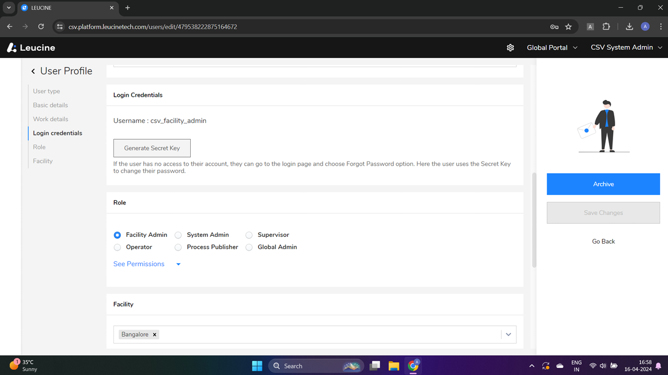Click the Archive button
Viewport: 668px width, 375px height.
603,184
